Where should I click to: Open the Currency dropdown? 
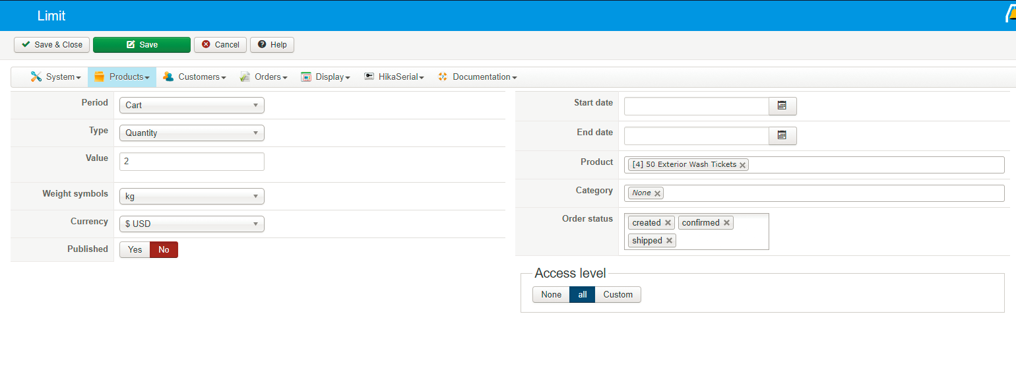[191, 224]
